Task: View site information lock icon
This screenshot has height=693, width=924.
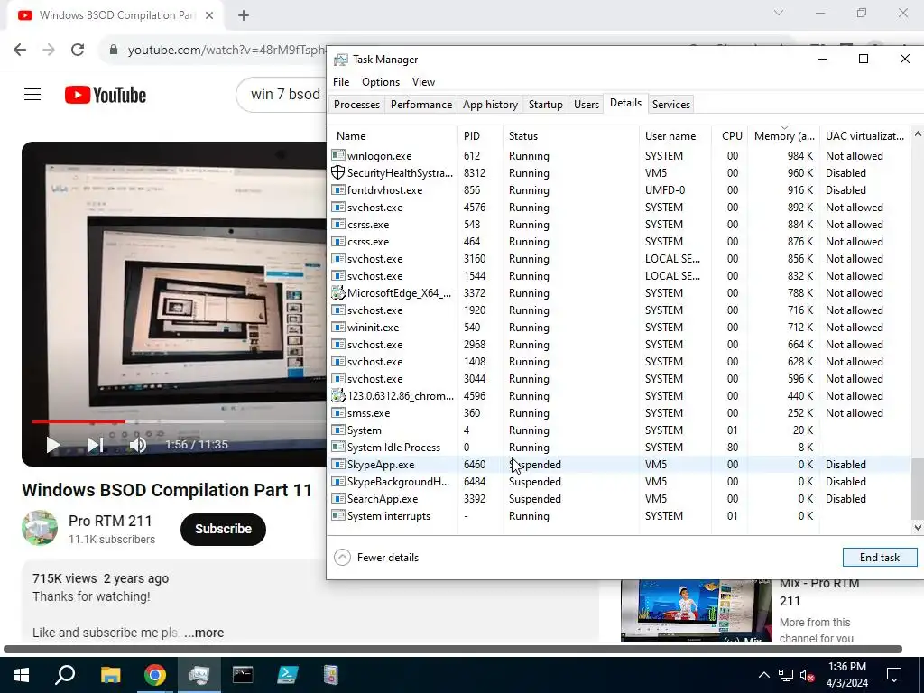Action: point(114,50)
